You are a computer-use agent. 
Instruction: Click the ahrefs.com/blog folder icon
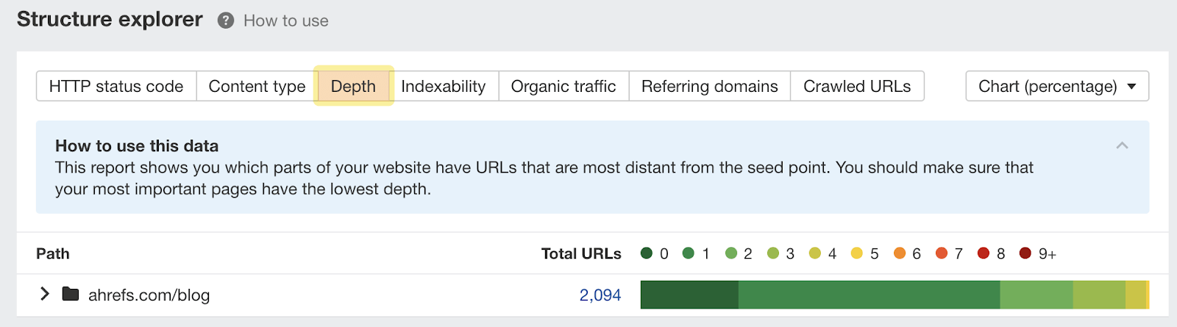click(71, 294)
